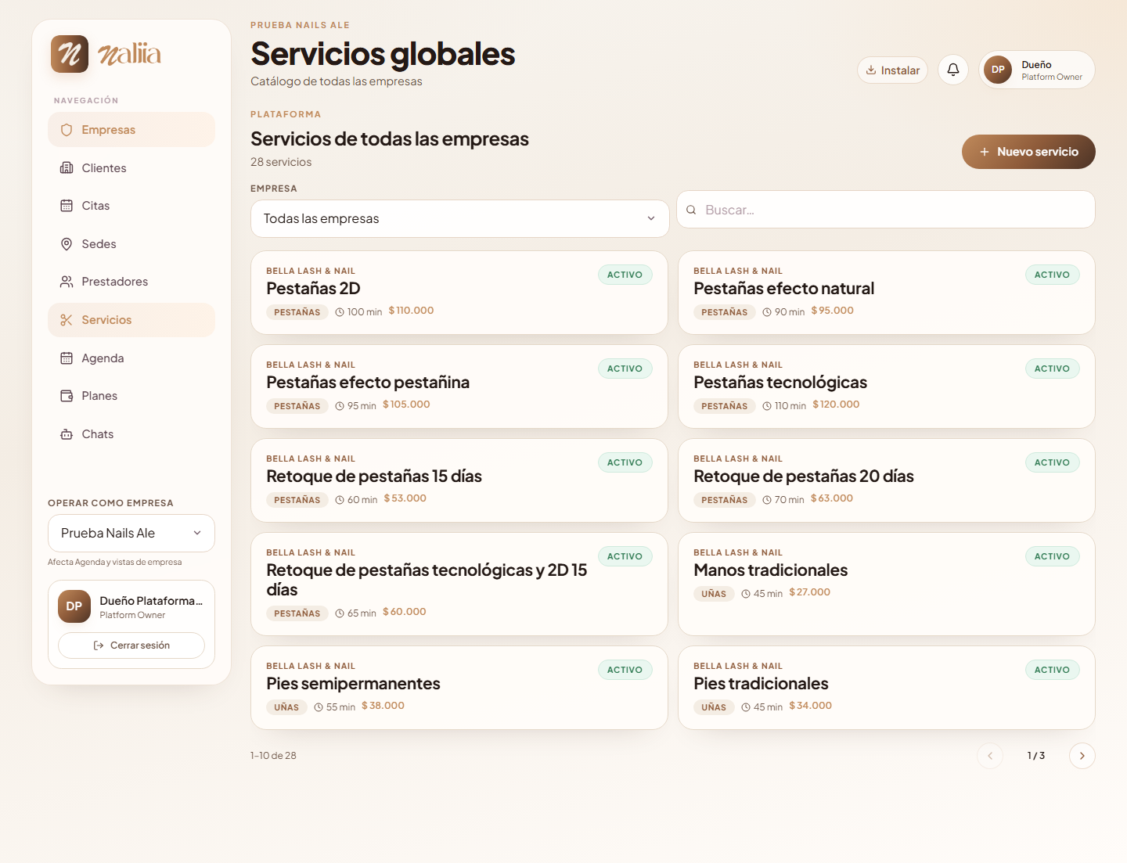Navigate to Prestadores
The height and width of the screenshot is (863, 1127).
click(x=131, y=282)
